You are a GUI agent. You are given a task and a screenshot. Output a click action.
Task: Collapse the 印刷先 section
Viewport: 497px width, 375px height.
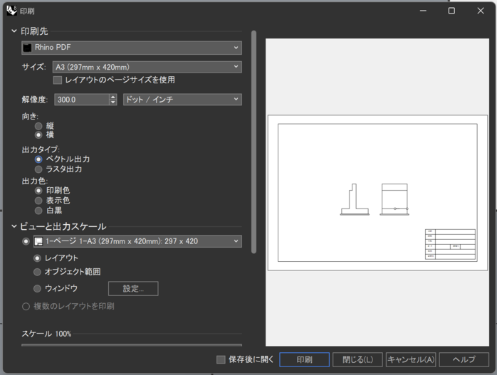(x=14, y=31)
